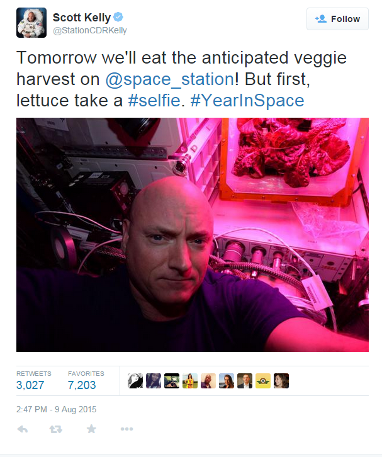This screenshot has height=457, width=382.
Task: Enlarge the lettuce selfie photo
Action: tap(193, 235)
